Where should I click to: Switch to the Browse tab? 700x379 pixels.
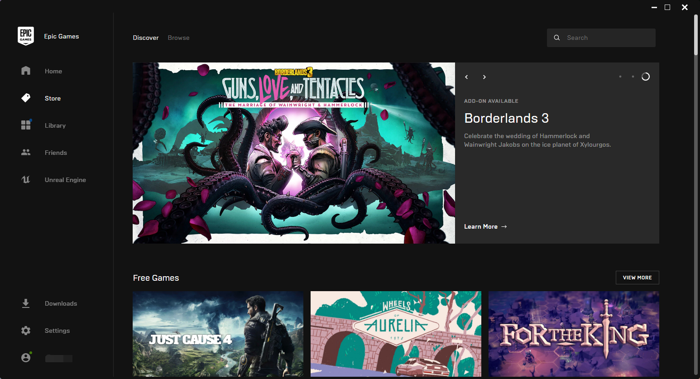coord(178,38)
